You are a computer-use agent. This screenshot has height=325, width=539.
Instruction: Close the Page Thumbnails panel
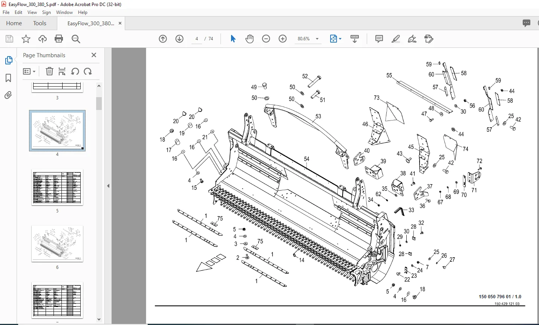click(x=94, y=55)
